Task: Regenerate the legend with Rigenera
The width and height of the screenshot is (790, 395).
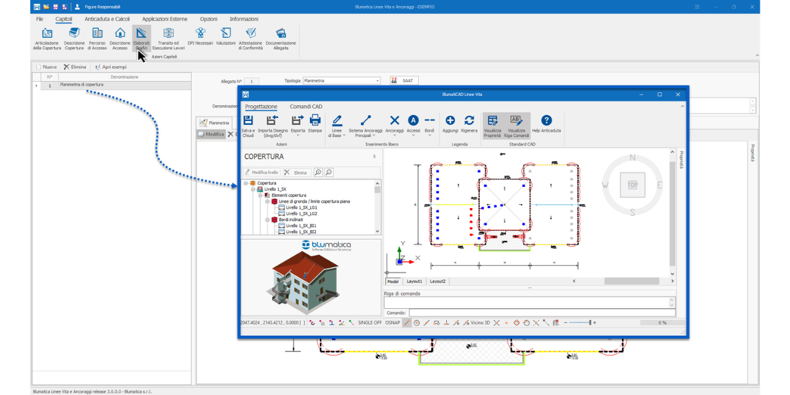Action: (x=469, y=124)
